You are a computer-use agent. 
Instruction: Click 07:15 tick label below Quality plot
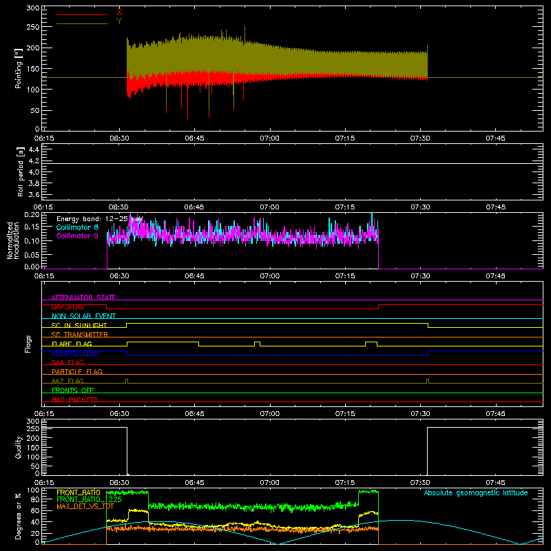tap(345, 483)
